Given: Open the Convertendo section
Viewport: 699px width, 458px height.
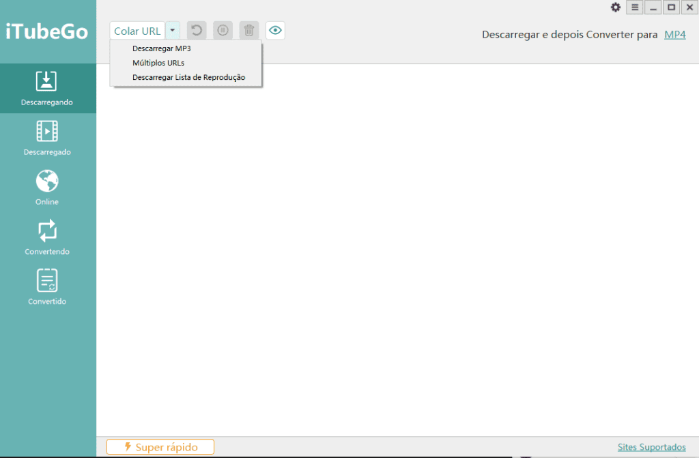Looking at the screenshot, I should pyautogui.click(x=47, y=238).
